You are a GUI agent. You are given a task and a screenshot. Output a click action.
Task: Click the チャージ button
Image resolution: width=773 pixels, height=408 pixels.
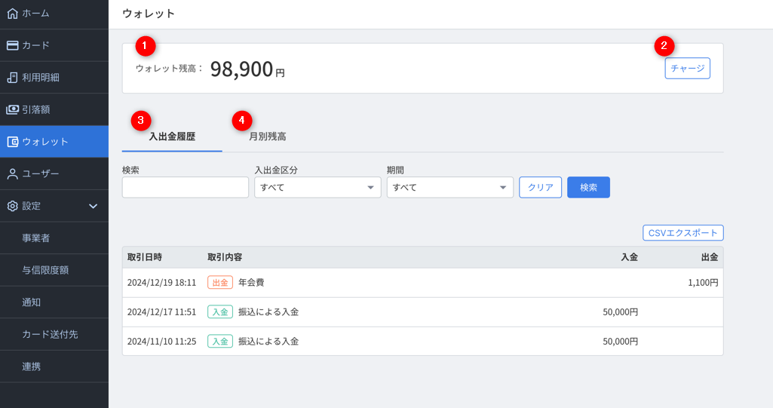(687, 68)
